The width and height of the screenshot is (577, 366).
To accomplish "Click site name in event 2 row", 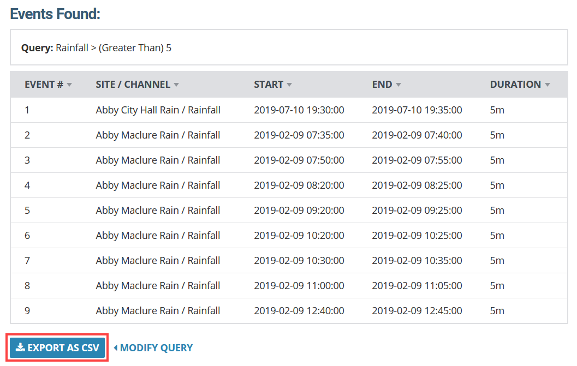I will point(158,135).
